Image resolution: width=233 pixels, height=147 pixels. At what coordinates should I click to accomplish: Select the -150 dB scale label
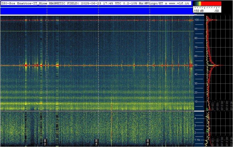pyautogui.click(x=198, y=11)
